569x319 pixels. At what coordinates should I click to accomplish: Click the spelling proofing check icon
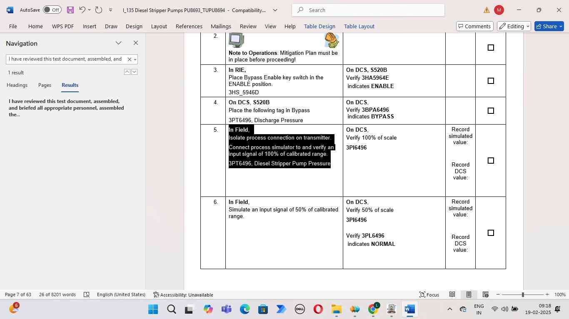(x=87, y=294)
